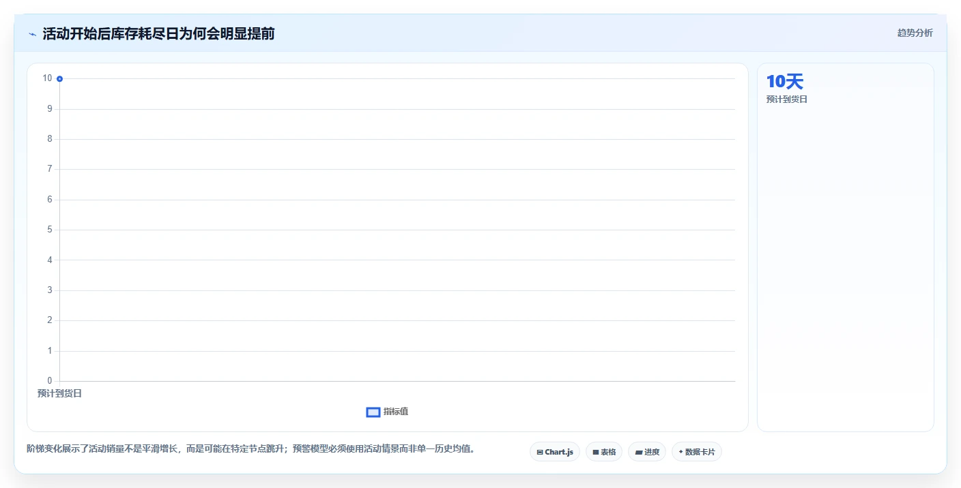Click the lightning icon beside the title

click(32, 34)
